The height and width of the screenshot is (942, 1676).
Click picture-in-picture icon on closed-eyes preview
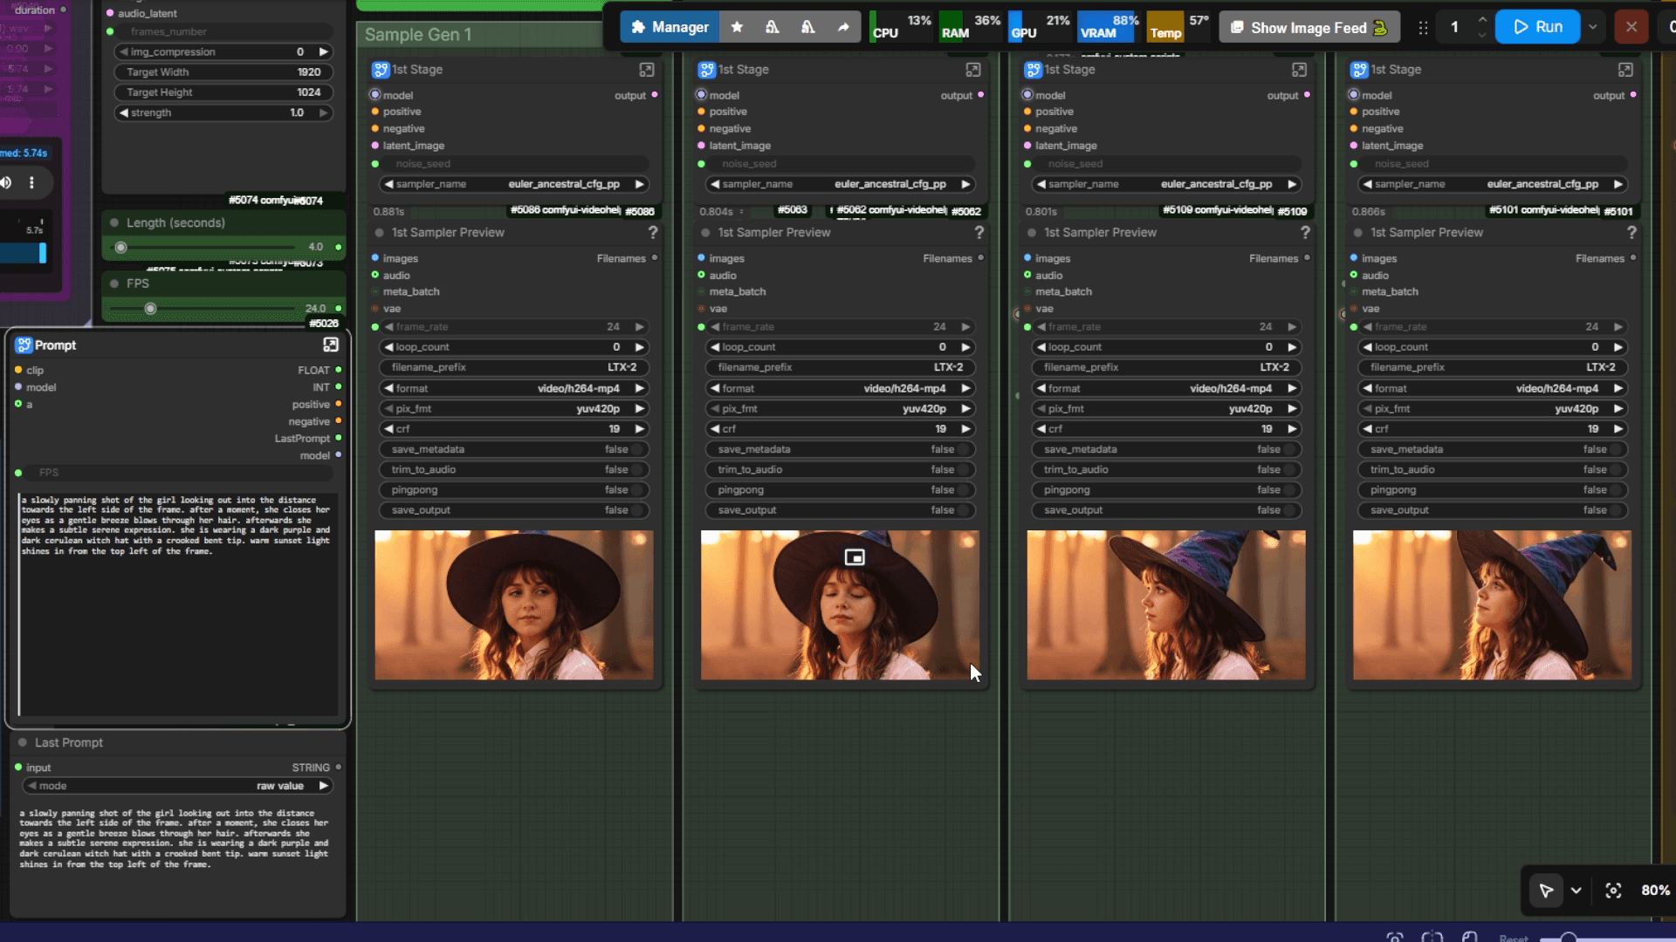coord(855,557)
